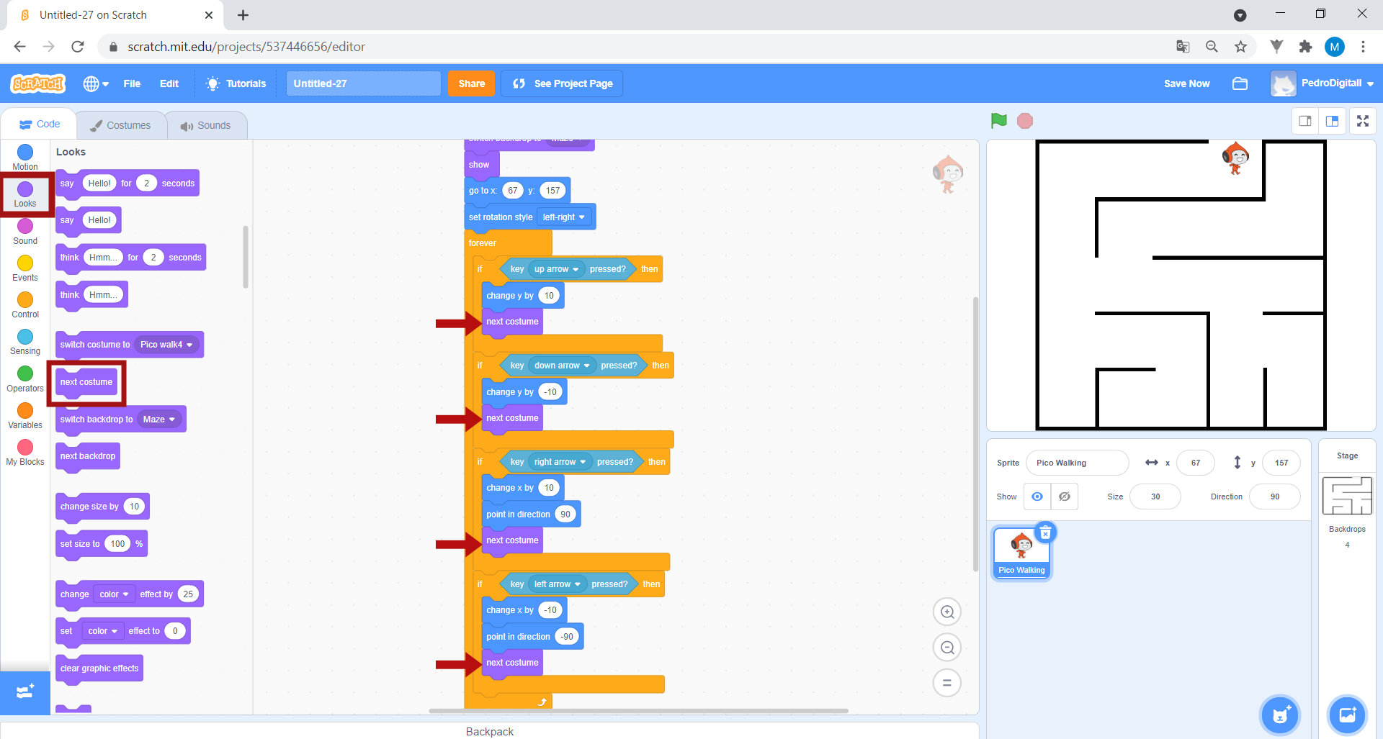Click the sprite y position field

[1281, 463]
